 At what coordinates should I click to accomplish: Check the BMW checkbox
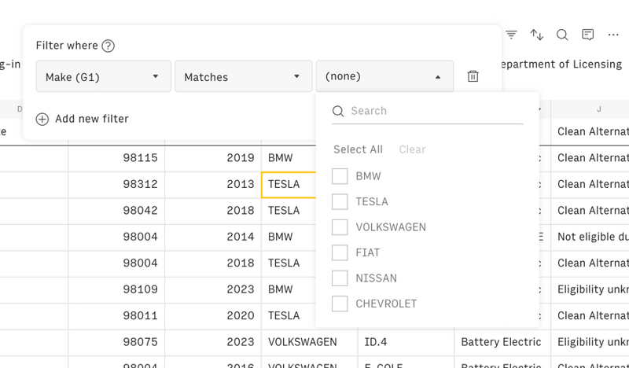pos(340,176)
